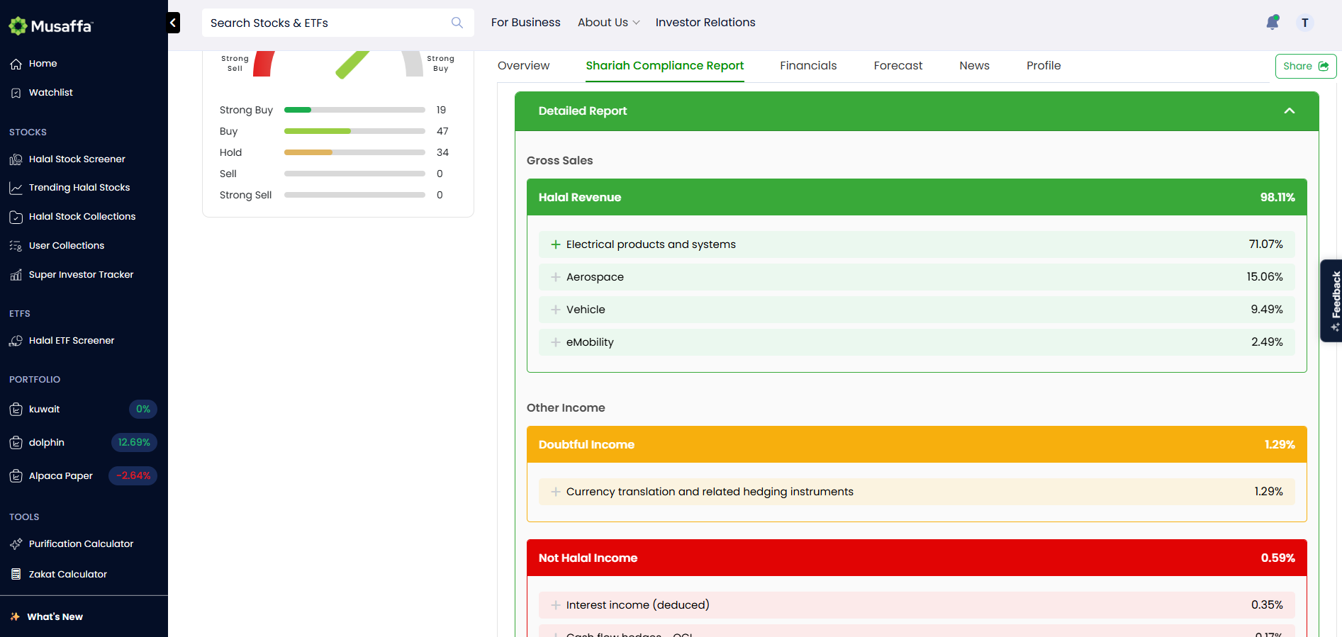Expand the Aerospace revenue row
1342x637 pixels.
pyautogui.click(x=556, y=277)
